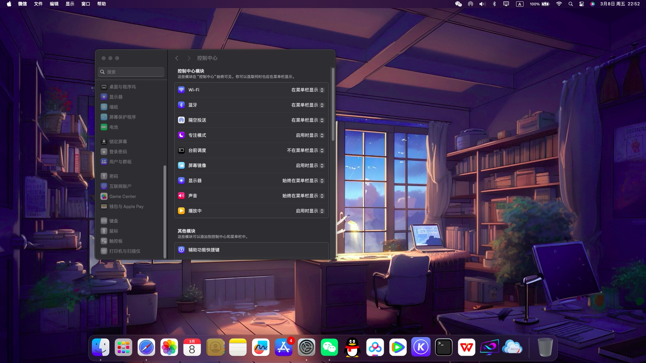
Task: Click Control Center icon in menu bar
Action: tap(581, 4)
